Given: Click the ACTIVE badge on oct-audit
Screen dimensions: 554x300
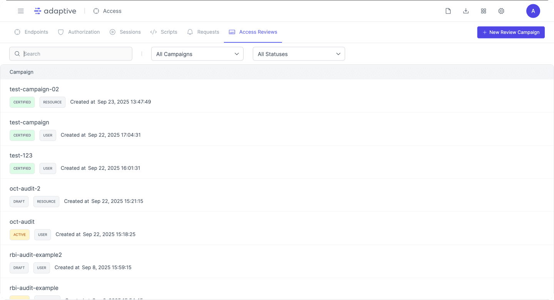Looking at the screenshot, I should tap(20, 235).
